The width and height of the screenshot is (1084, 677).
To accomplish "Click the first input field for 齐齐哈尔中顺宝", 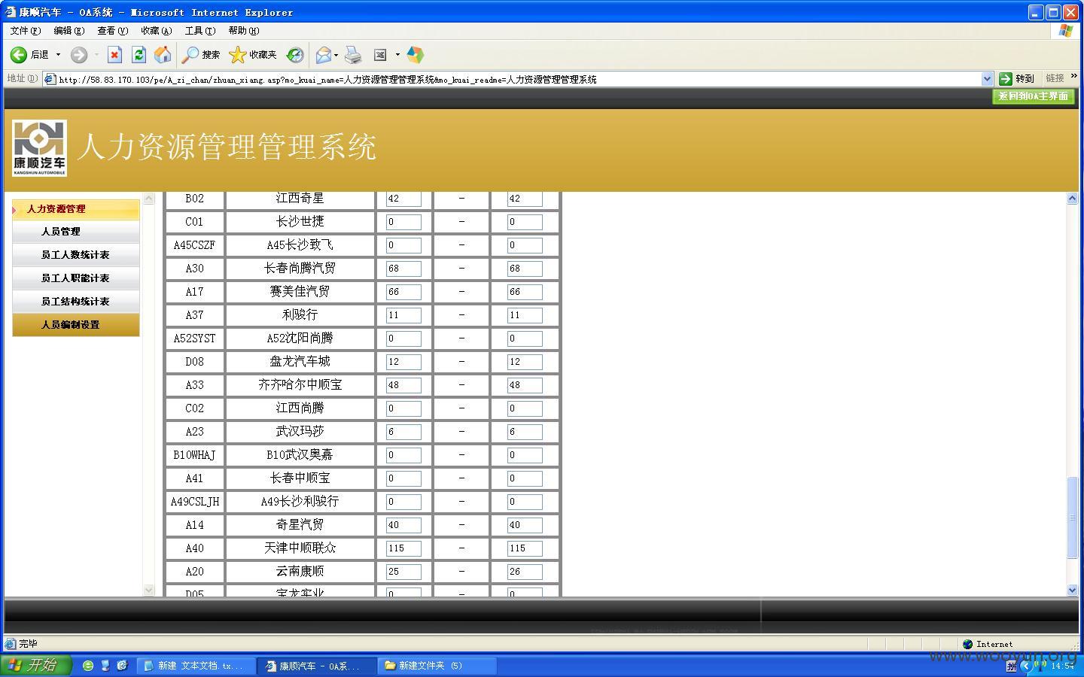I will [x=403, y=385].
